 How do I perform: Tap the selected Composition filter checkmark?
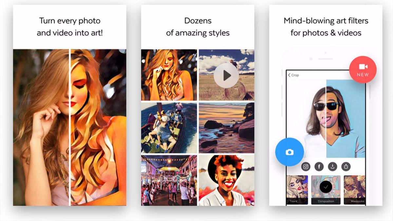(x=326, y=187)
